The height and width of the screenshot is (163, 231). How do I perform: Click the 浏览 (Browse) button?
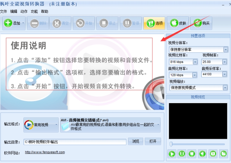point(136,141)
